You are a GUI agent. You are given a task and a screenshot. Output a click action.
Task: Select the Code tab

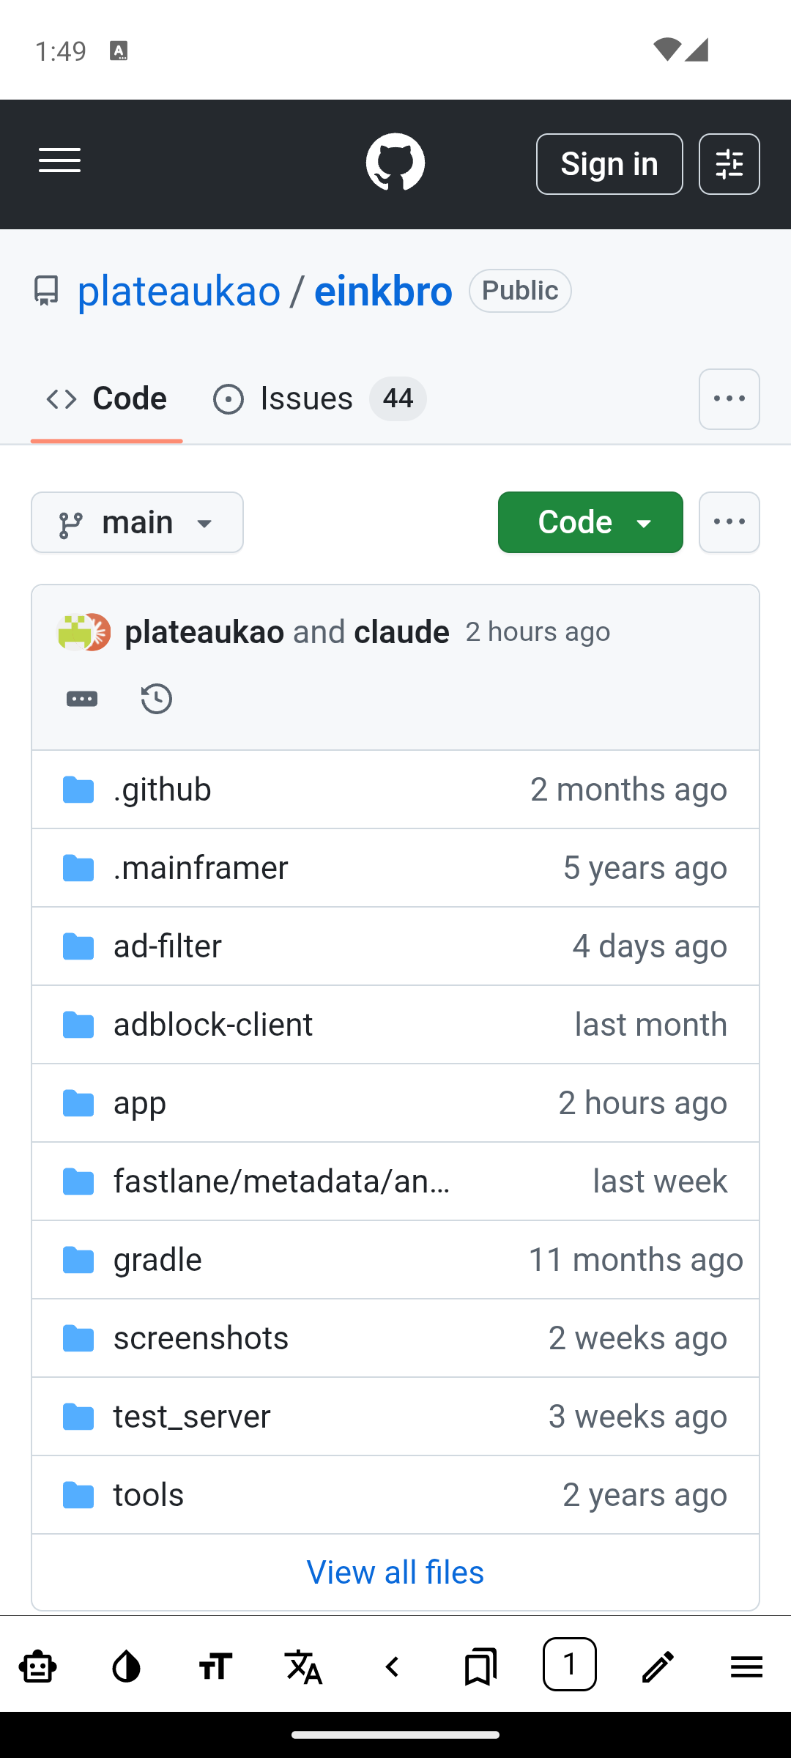click(x=107, y=399)
